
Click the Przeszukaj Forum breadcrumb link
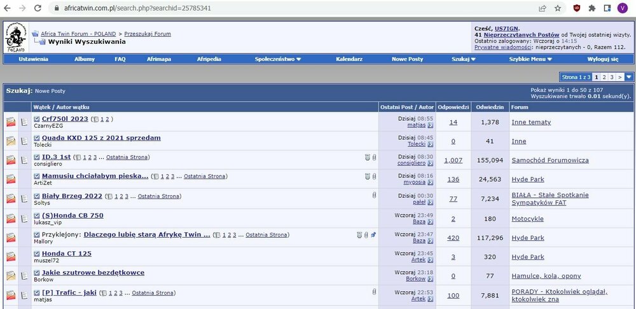coord(148,34)
